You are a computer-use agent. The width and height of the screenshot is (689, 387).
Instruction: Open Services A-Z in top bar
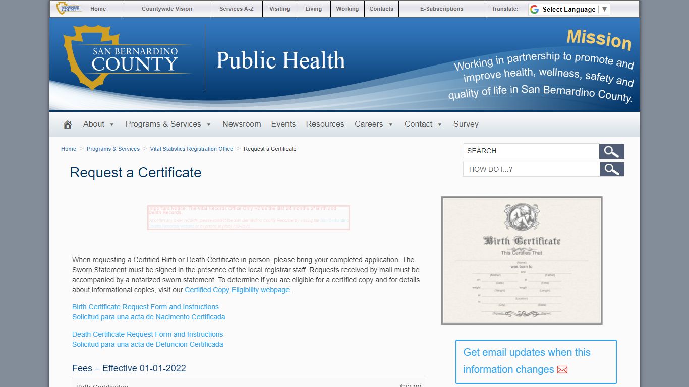coord(237,9)
